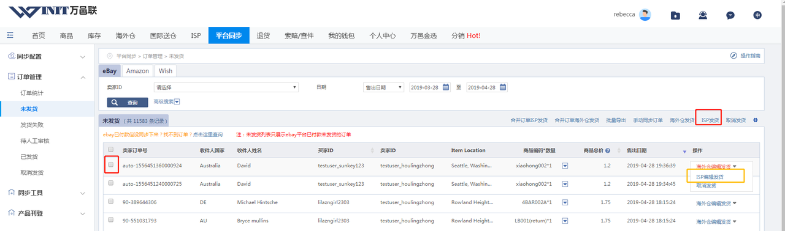
Task: Open the 退货 menu item
Action: (263, 35)
